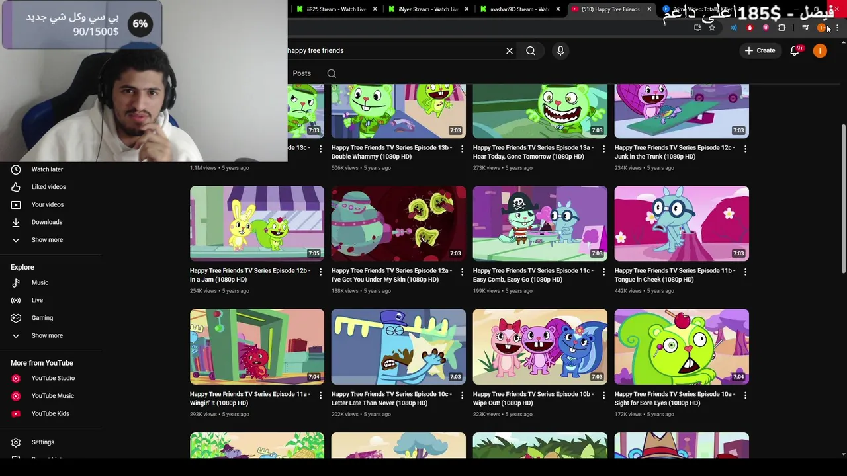Open options menu for Episode 11b Tongue in Cheek
The image size is (847, 476).
click(745, 272)
